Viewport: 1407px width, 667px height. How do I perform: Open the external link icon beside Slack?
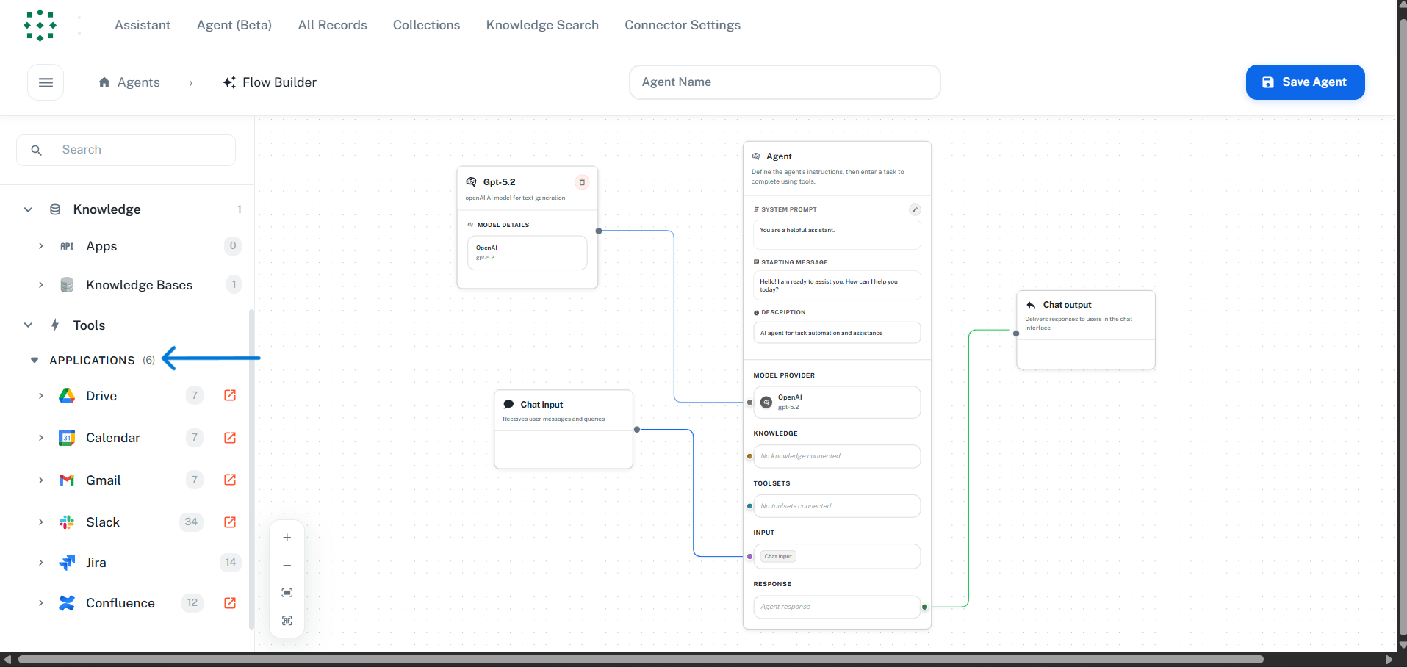tap(229, 522)
